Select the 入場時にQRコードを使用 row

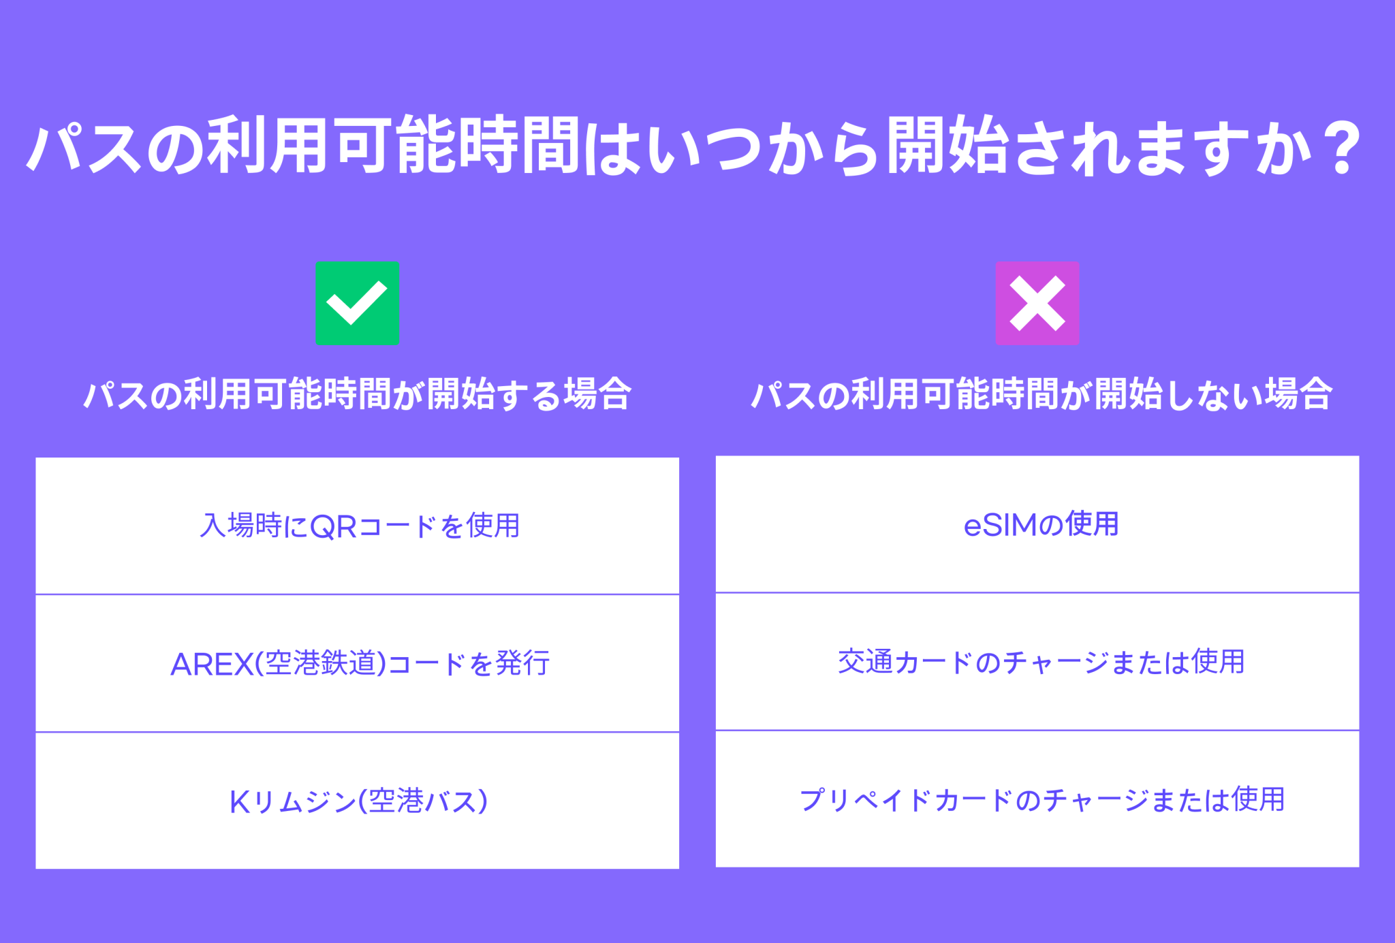[357, 526]
